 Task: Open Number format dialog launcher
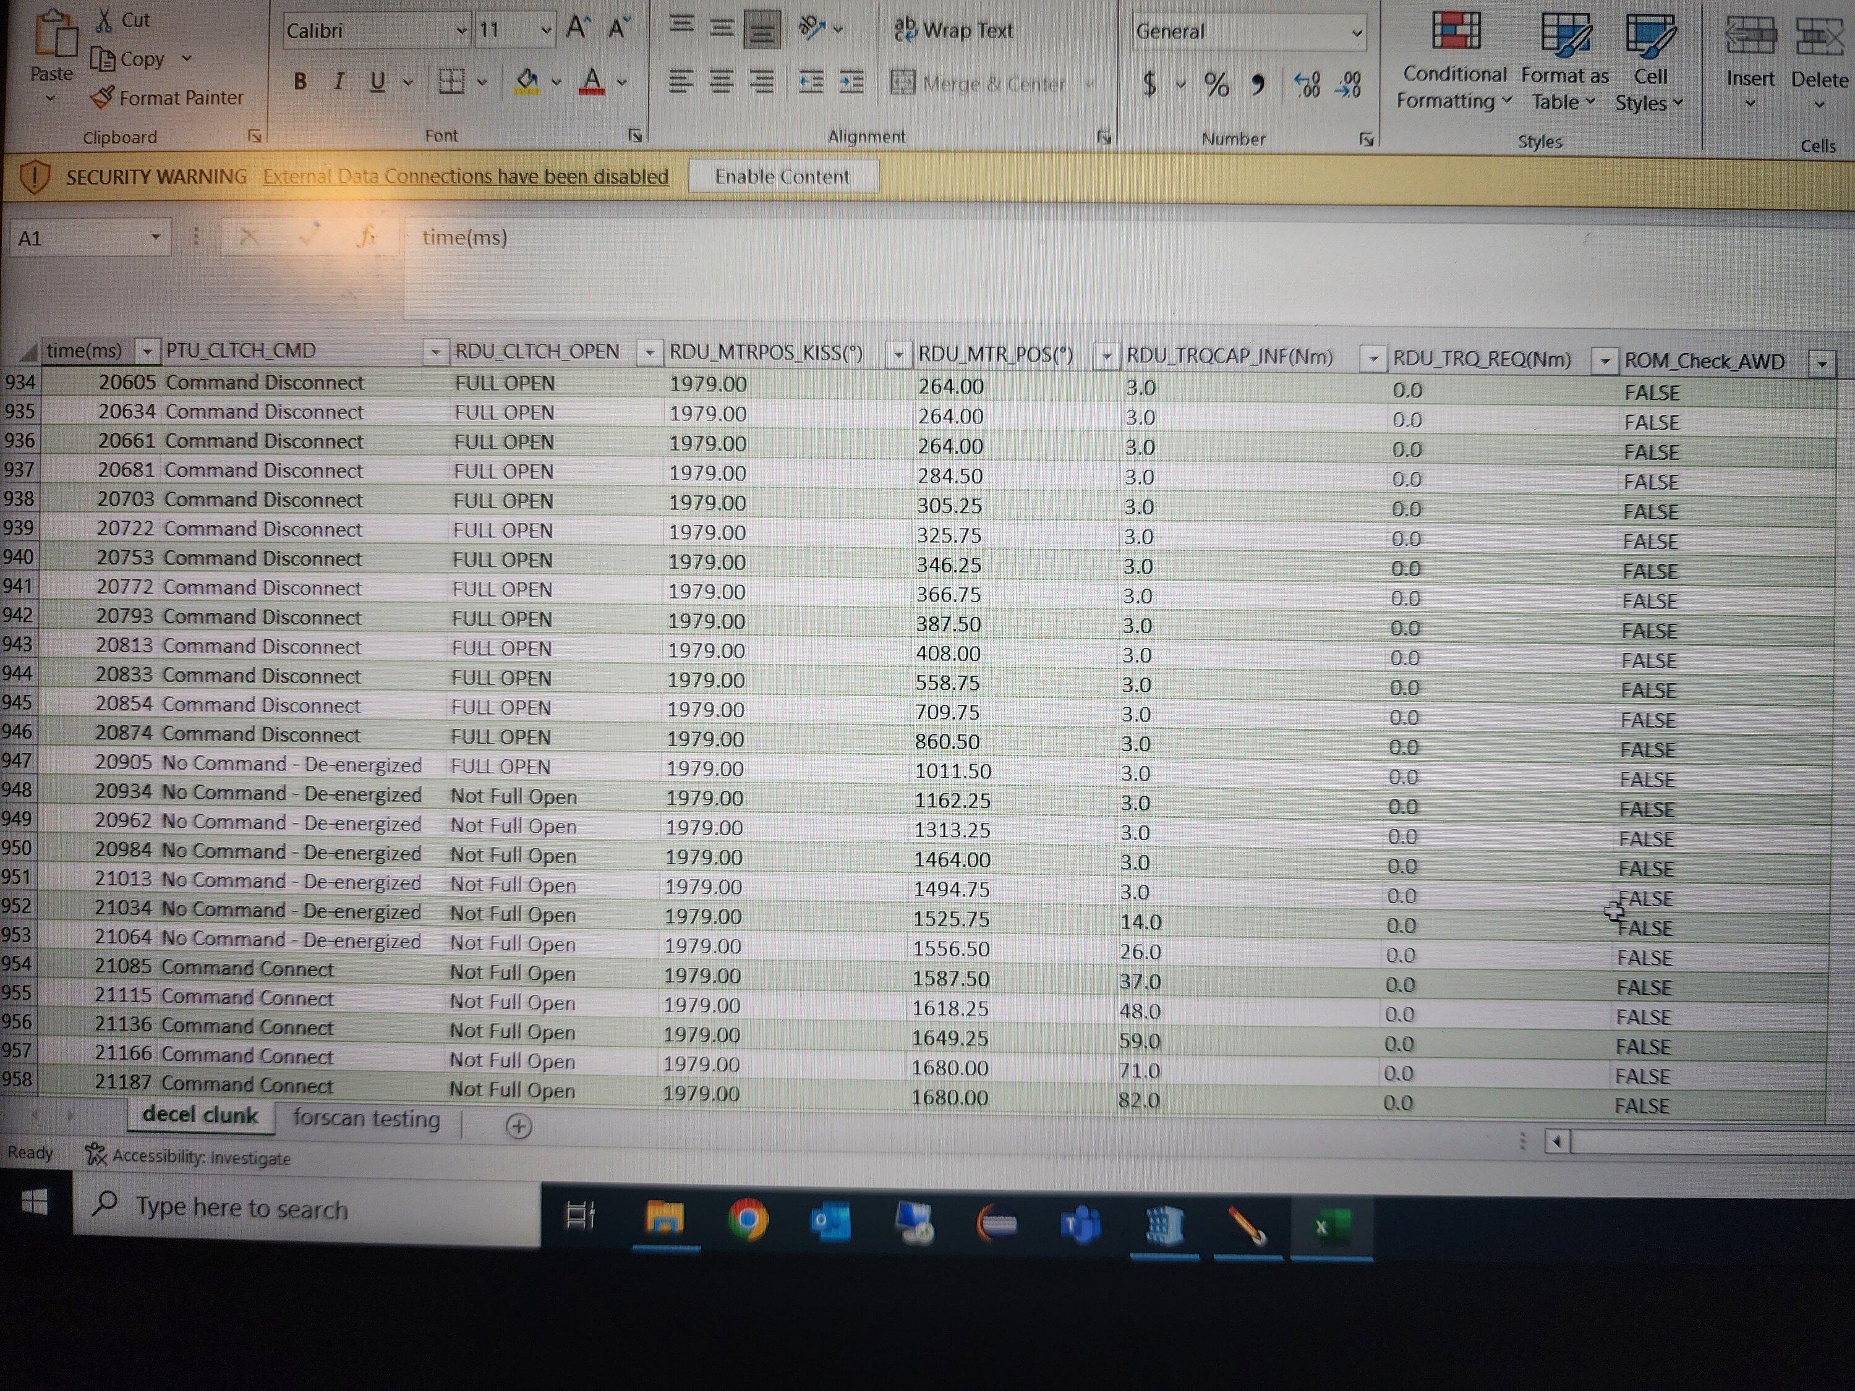click(1366, 139)
